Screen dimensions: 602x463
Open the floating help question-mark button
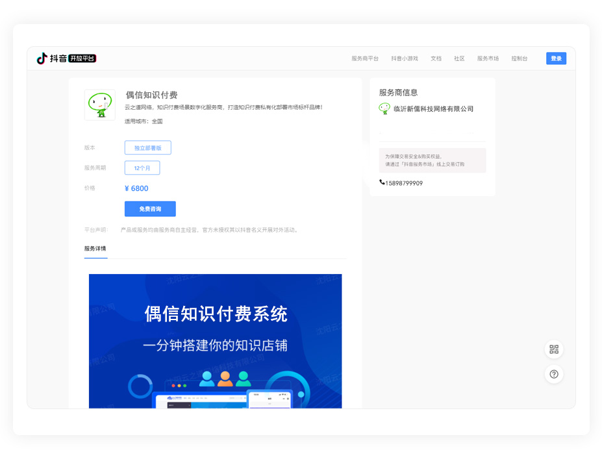point(553,374)
